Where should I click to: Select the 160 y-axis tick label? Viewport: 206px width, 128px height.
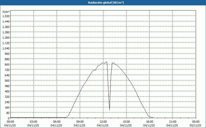tap(7, 107)
